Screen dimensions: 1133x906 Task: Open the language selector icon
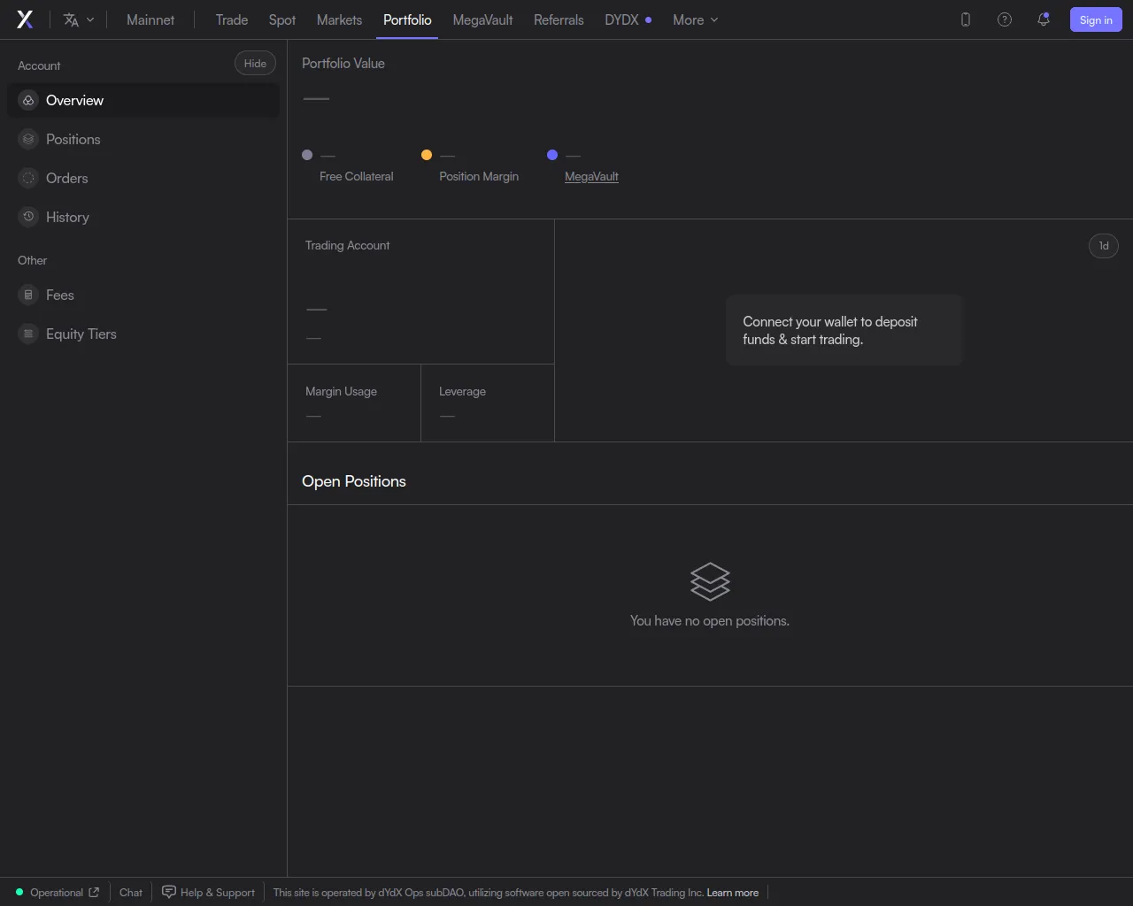[72, 19]
